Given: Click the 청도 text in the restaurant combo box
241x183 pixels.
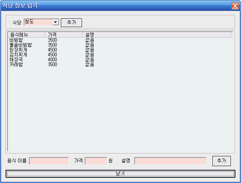Looking at the screenshot, I should coord(29,22).
